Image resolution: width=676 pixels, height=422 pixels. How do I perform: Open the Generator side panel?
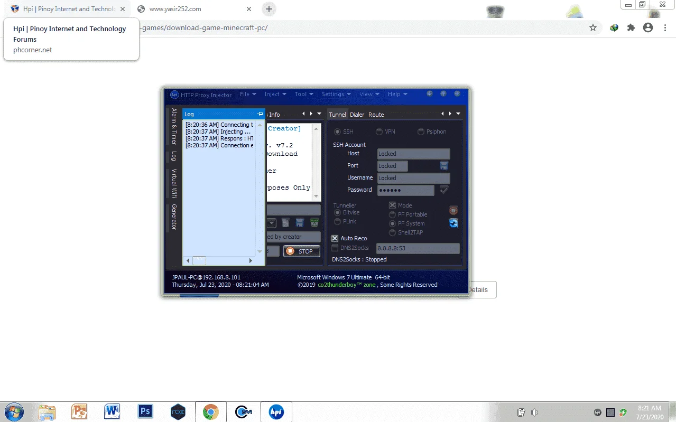pos(174,217)
